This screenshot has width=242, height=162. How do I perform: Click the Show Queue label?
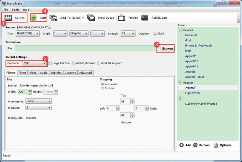(106, 18)
